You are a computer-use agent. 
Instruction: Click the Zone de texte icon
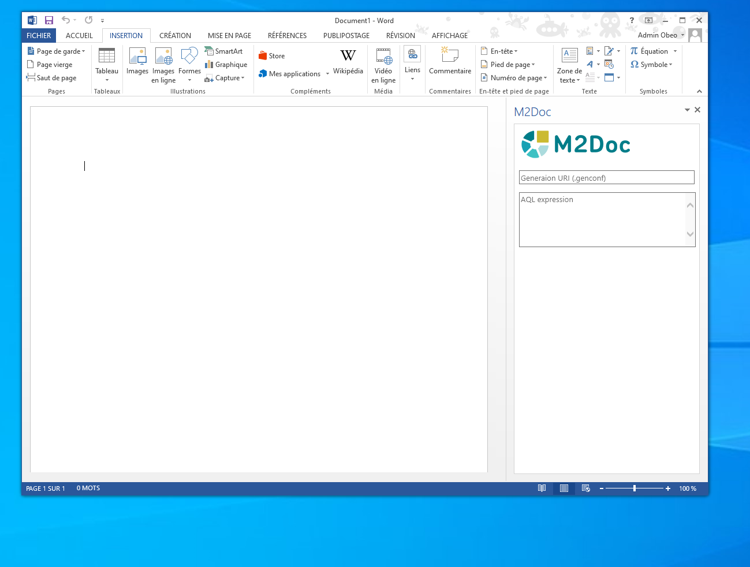pos(570,55)
